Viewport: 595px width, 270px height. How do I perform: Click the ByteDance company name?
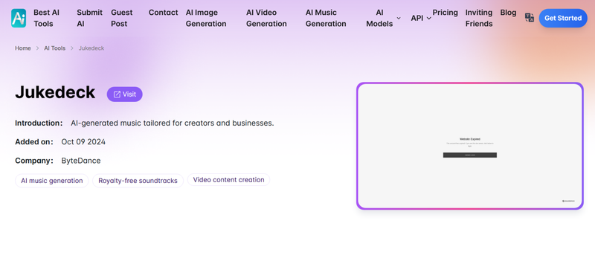pyautogui.click(x=81, y=161)
